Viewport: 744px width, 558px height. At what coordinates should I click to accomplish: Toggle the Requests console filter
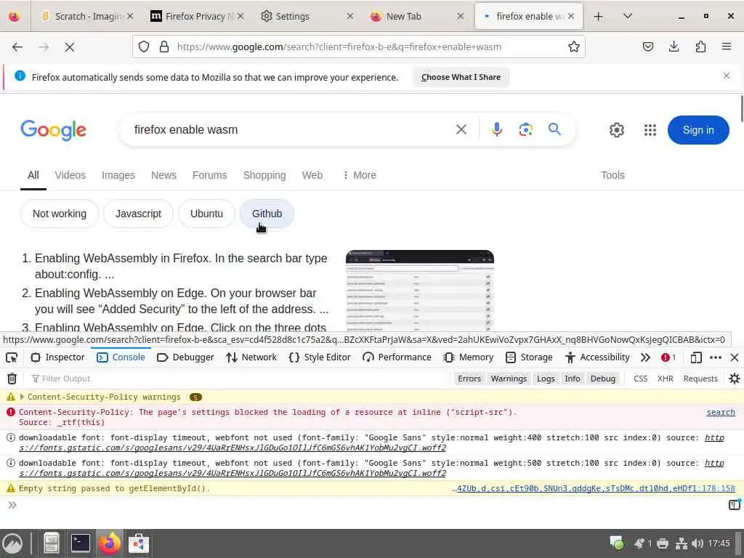point(700,379)
